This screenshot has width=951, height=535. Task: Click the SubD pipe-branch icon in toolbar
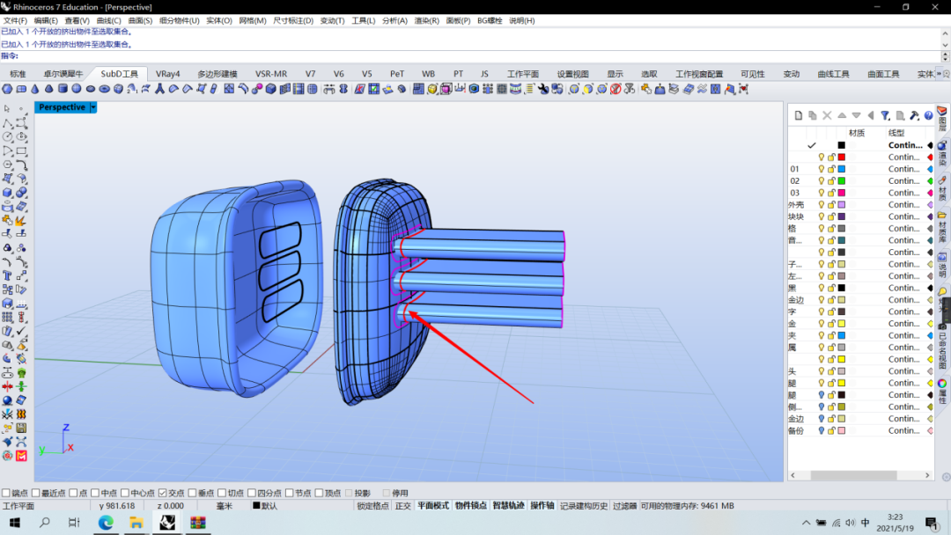click(x=159, y=89)
